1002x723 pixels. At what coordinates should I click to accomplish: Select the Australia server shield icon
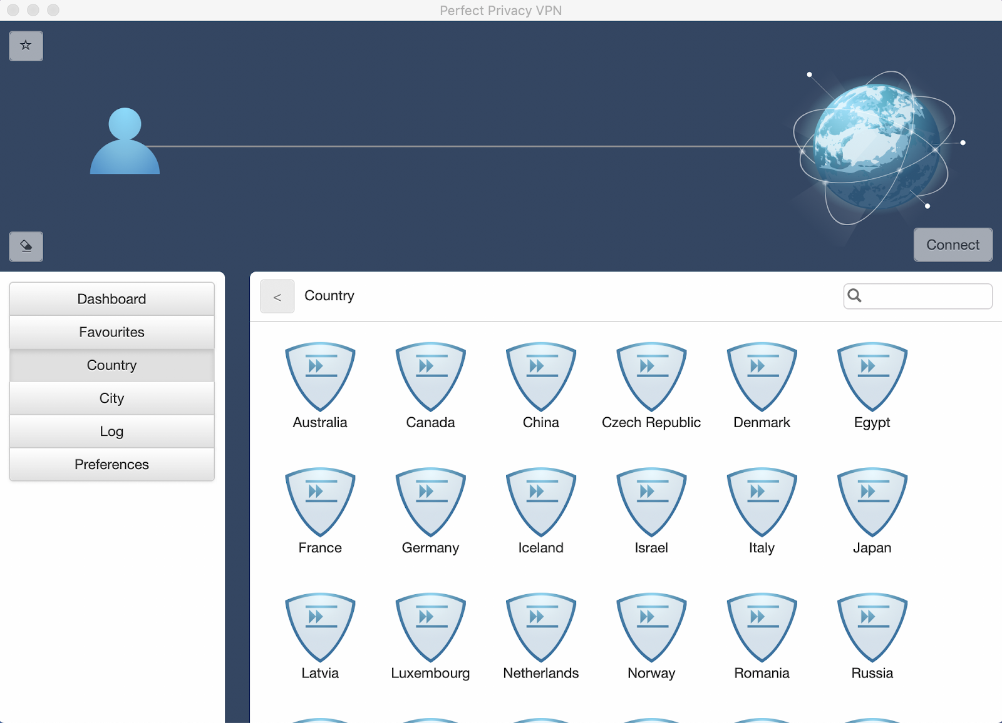click(x=320, y=377)
